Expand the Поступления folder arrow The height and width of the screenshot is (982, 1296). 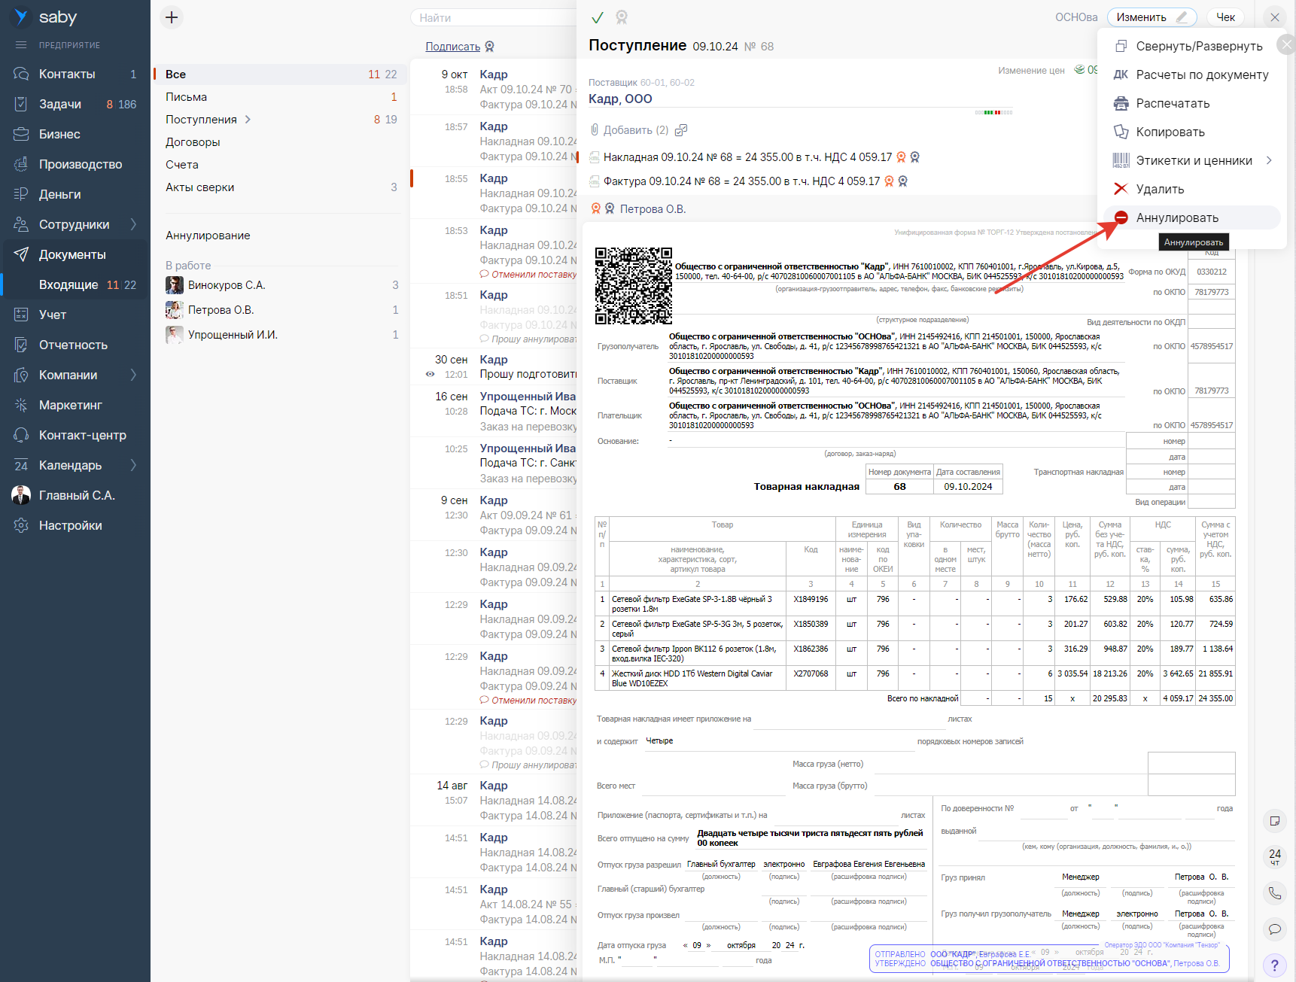click(248, 120)
